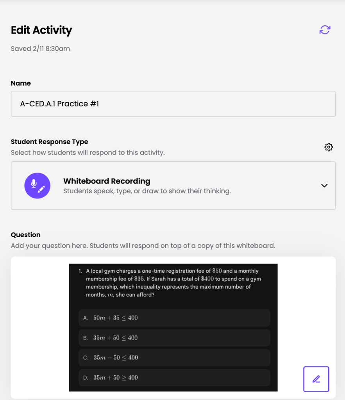Click the pencil edit whiteboard button
345x400 pixels.
click(316, 379)
